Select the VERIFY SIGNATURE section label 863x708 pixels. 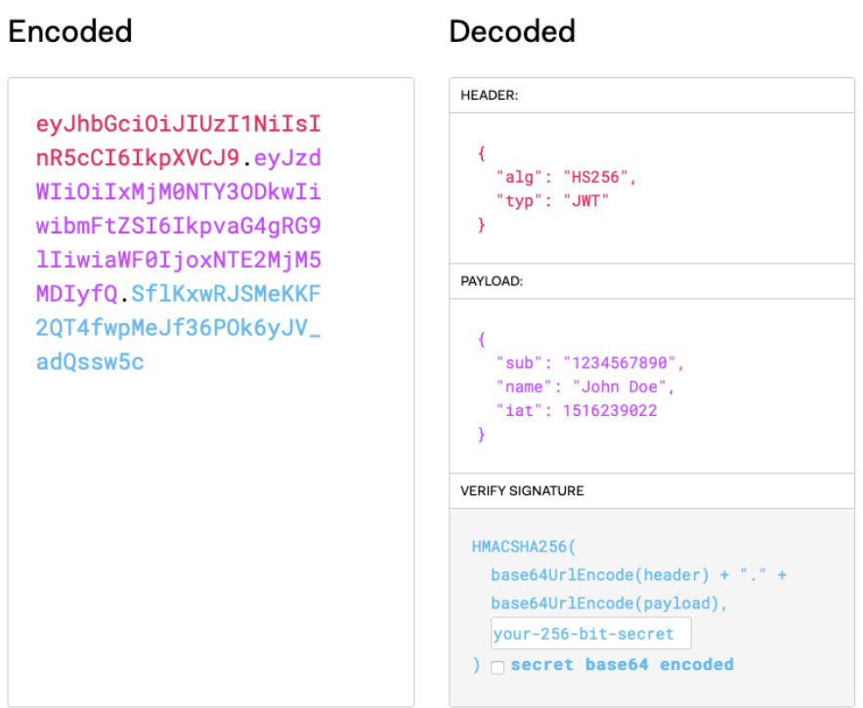[523, 490]
